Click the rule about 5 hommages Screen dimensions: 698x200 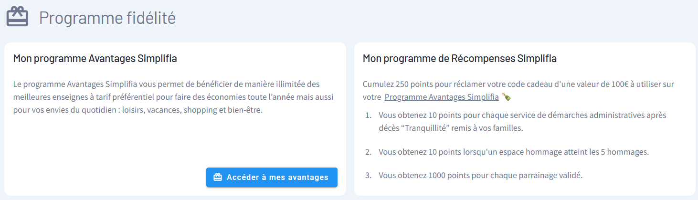pos(514,152)
